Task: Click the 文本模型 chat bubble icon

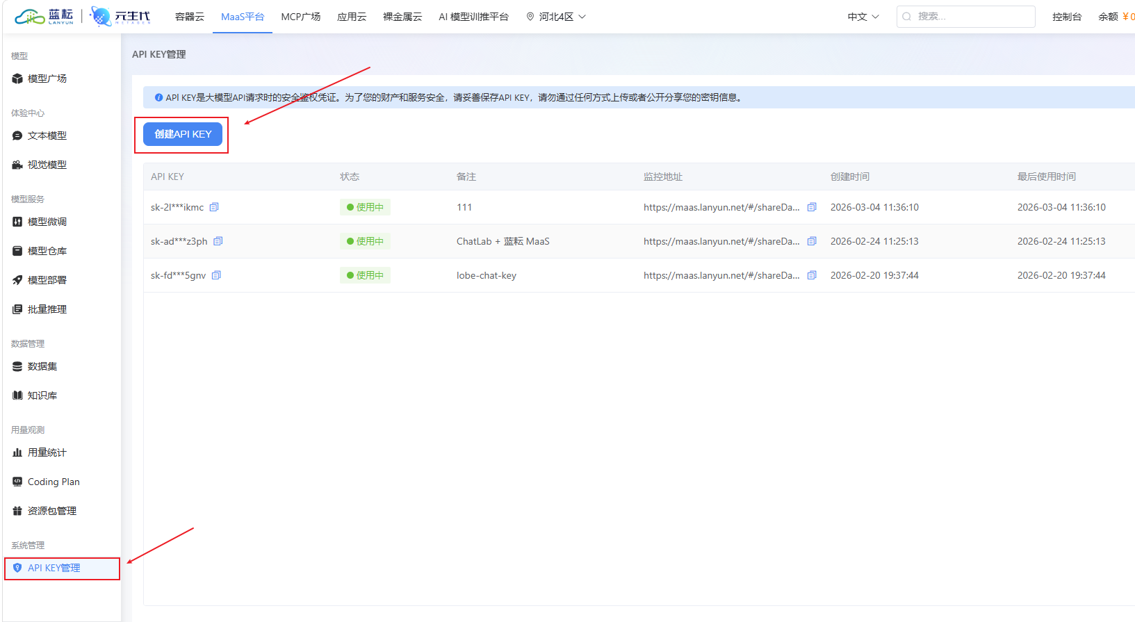Action: click(17, 136)
